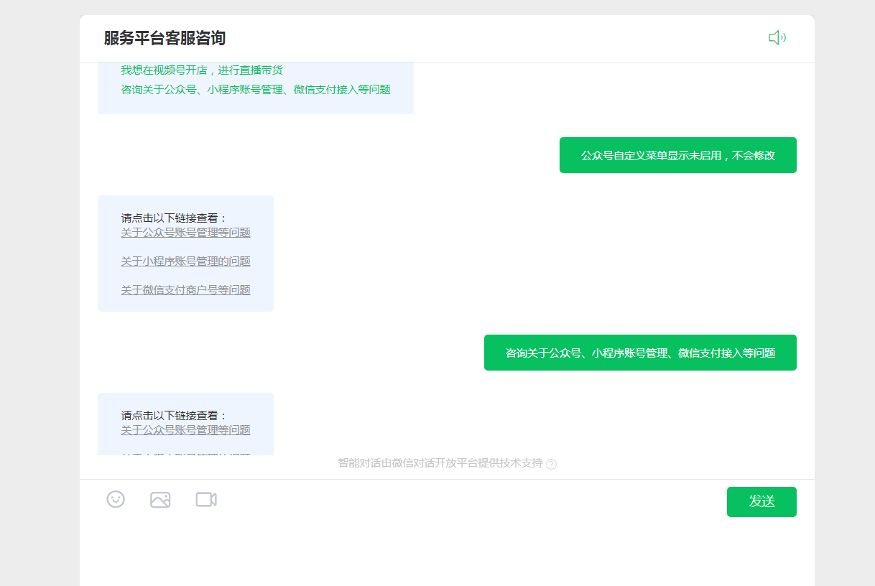The image size is (875, 586).
Task: Toggle the speaker sound icon
Action: coord(777,38)
